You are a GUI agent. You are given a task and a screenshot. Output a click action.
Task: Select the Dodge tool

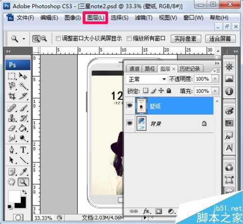pyautogui.click(x=23, y=138)
